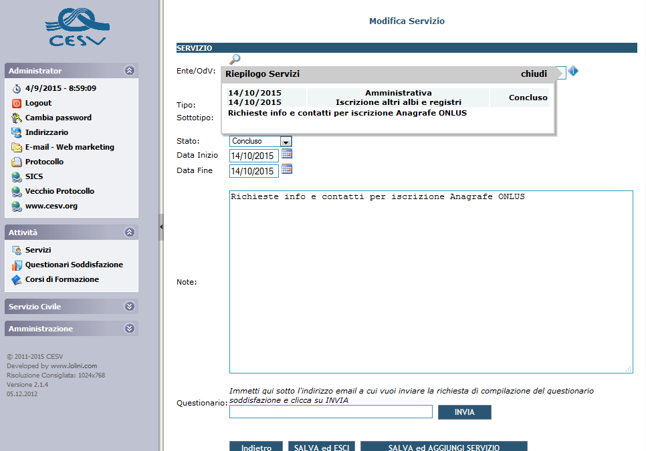646x451 pixels.
Task: Click the Indietro button
Action: click(x=256, y=446)
